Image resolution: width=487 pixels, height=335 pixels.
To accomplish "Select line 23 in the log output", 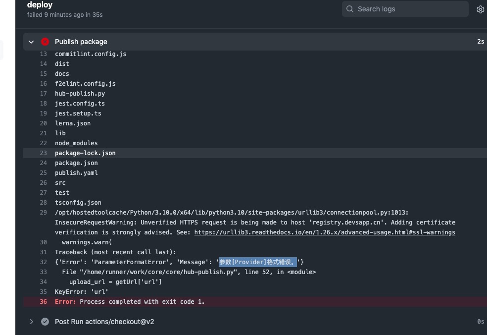I will [44, 153].
